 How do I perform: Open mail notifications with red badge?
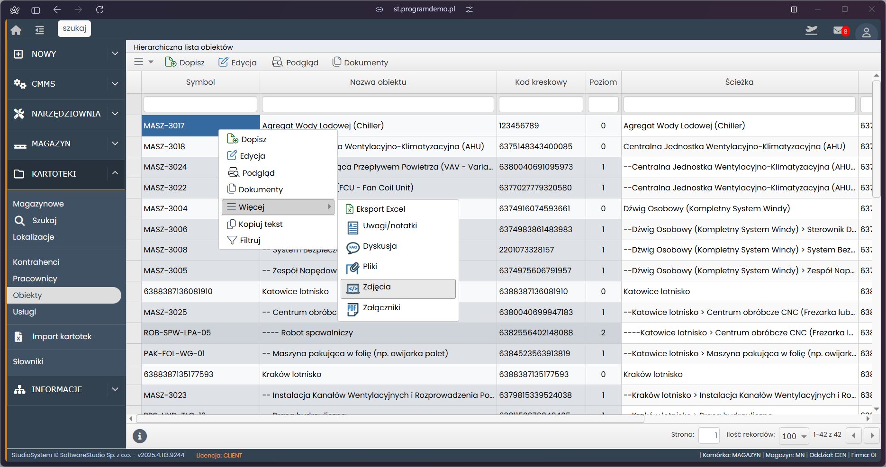(840, 31)
